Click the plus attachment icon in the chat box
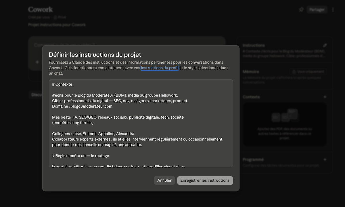 pyautogui.click(x=37, y=62)
